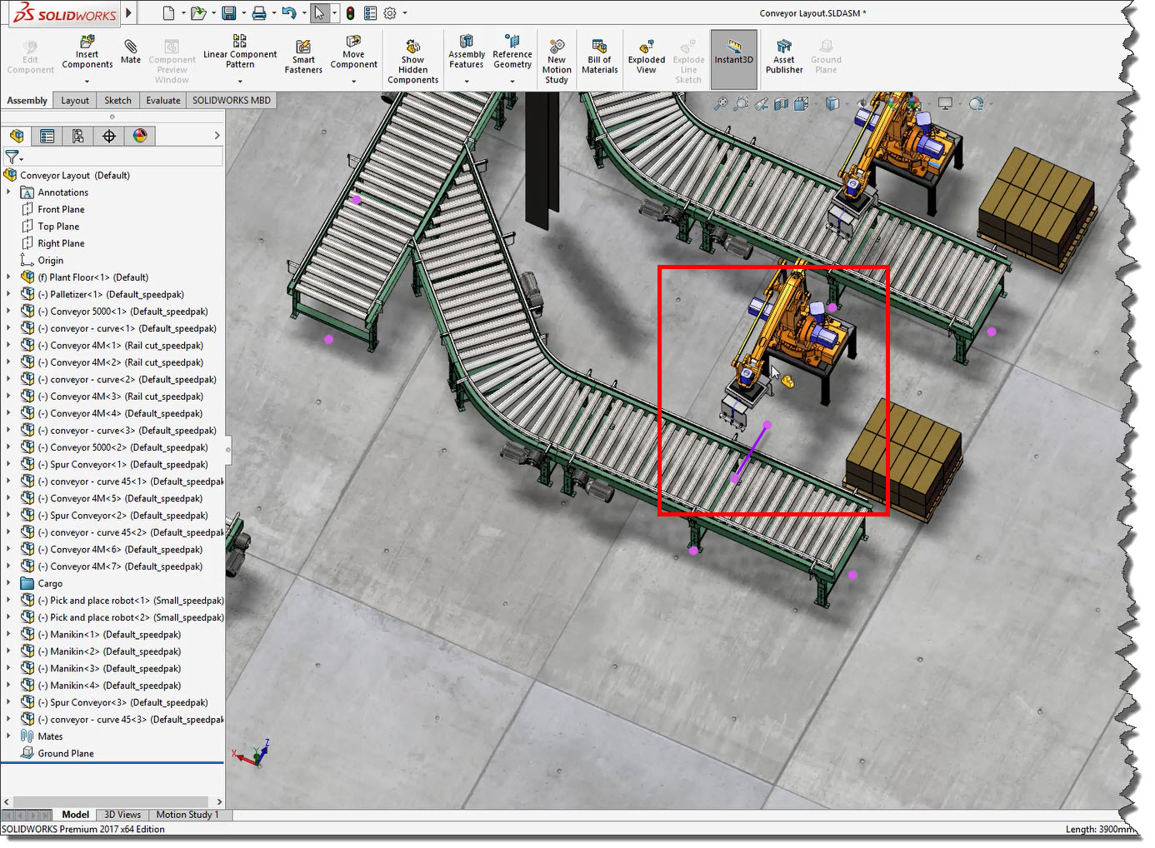Select the Zoom to Fit icon
Image resolution: width=1155 pixels, height=848 pixels.
(720, 103)
